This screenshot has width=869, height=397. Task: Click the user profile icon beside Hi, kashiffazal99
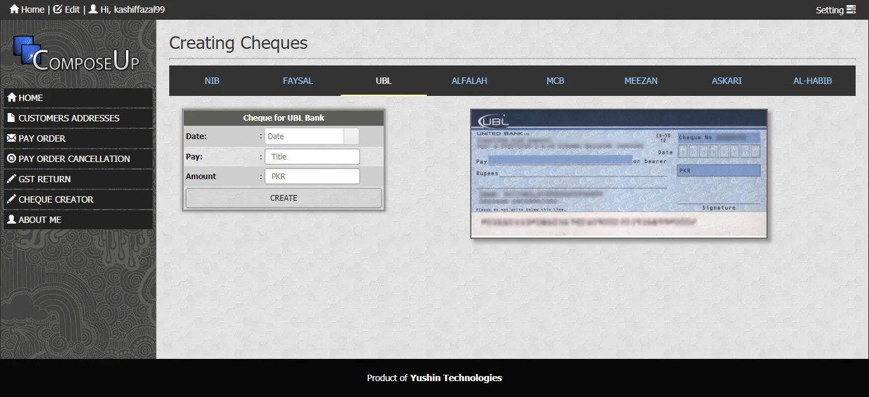point(94,10)
